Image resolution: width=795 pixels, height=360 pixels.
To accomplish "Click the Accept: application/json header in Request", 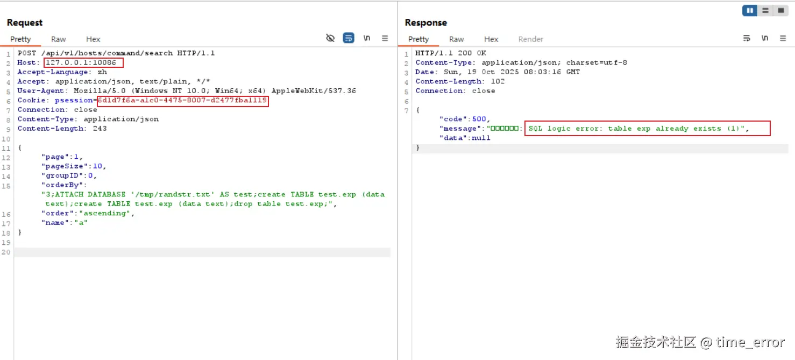I will point(113,82).
